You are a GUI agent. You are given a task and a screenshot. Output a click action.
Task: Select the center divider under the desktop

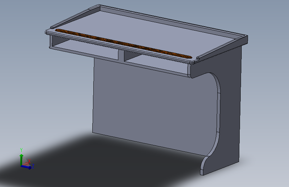pyautogui.click(x=121, y=55)
